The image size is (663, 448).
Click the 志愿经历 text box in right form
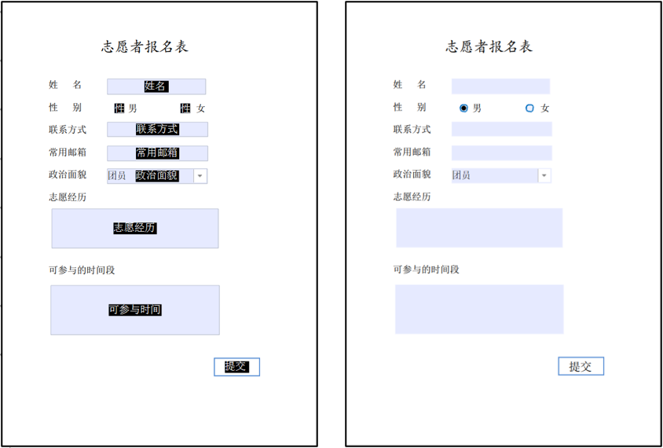coord(479,228)
